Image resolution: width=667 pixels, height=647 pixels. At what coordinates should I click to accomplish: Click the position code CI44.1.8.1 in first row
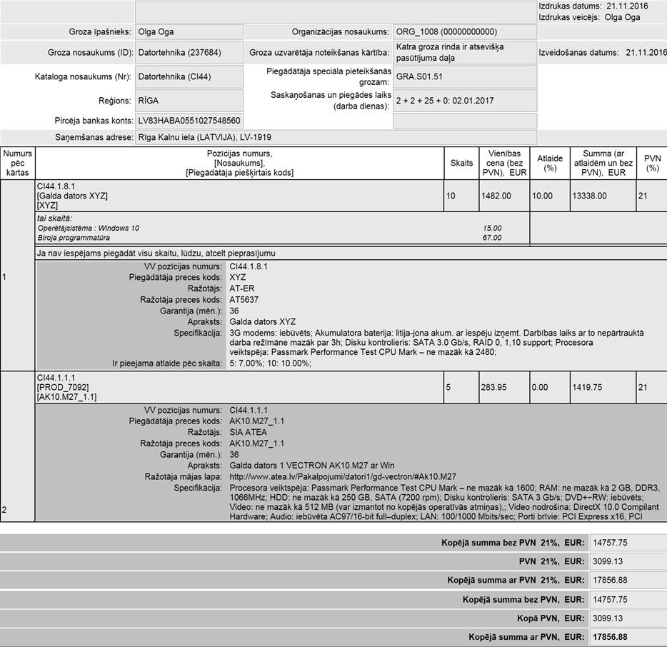[x=57, y=186]
